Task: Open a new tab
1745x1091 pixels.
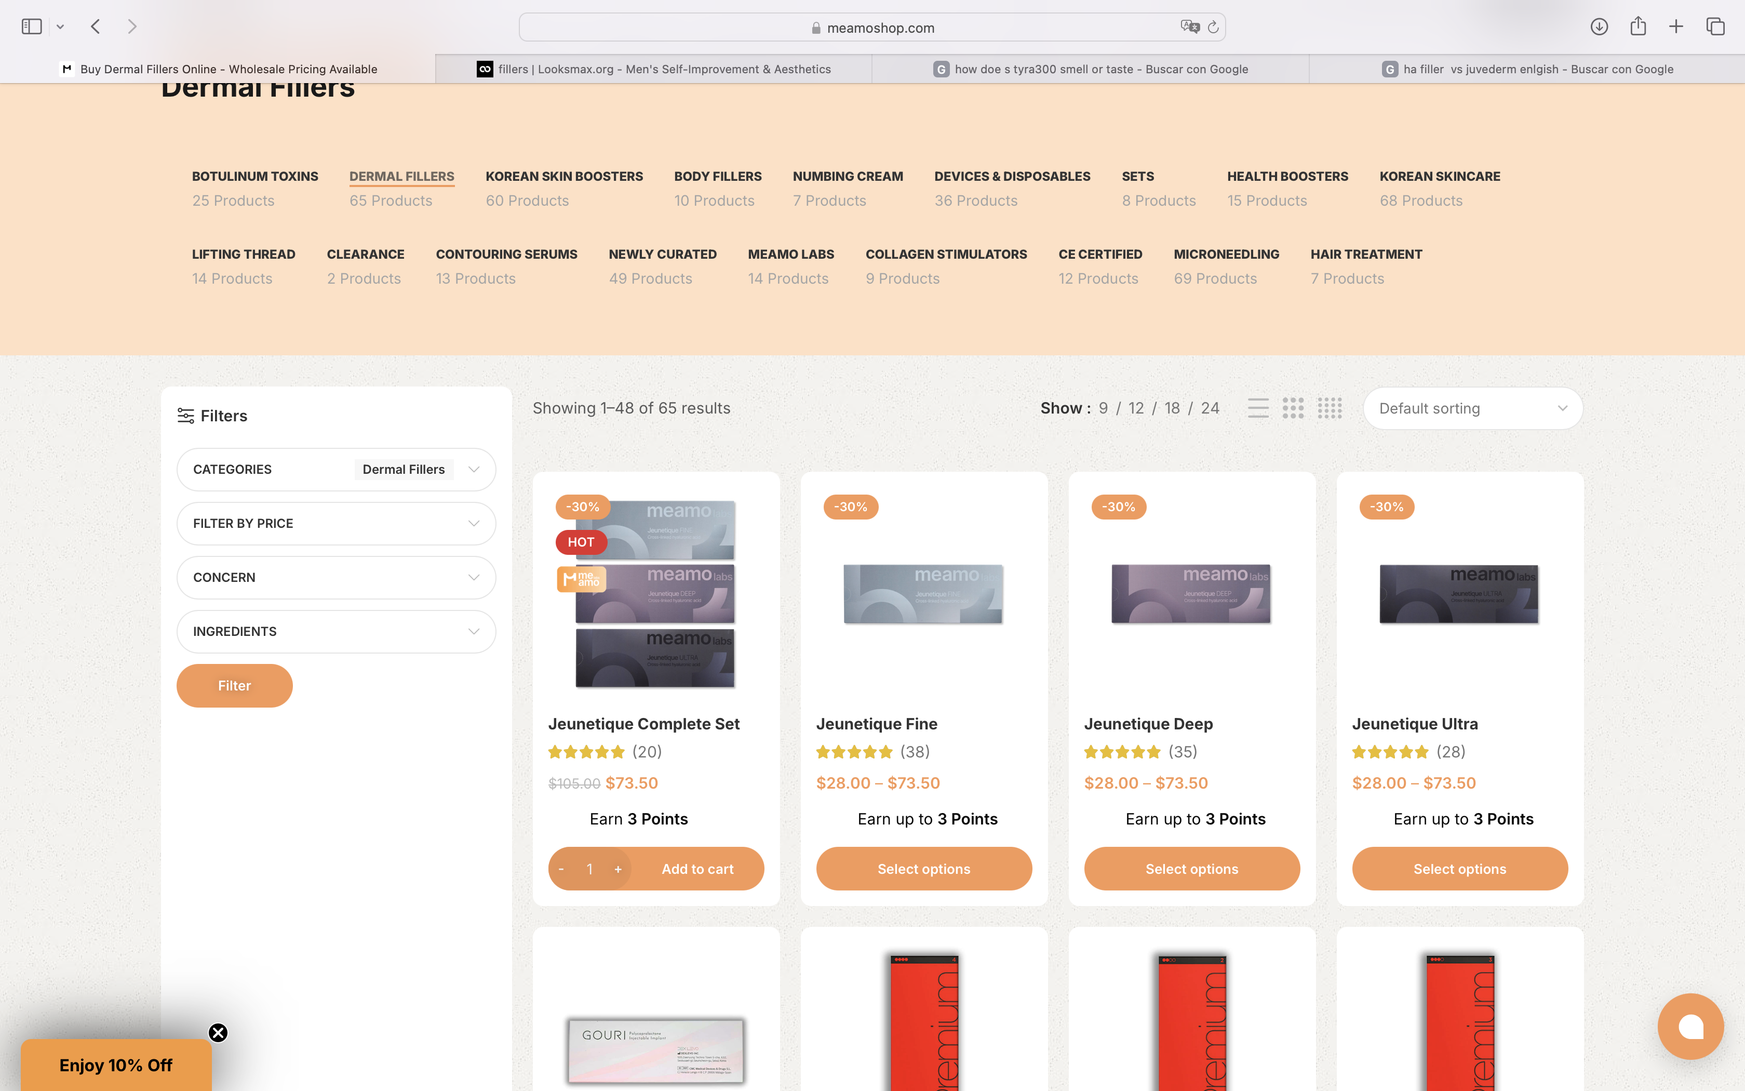Action: (x=1676, y=26)
